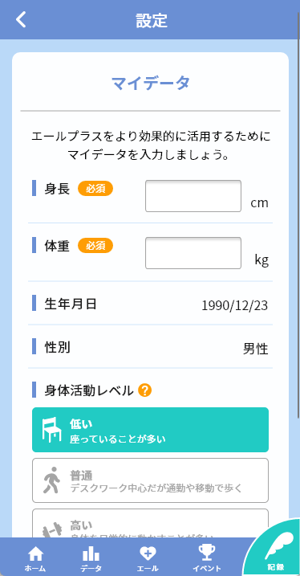The width and height of the screenshot is (300, 576).
Task: Open the 性別 selector showing 男性
Action: pyautogui.click(x=256, y=349)
